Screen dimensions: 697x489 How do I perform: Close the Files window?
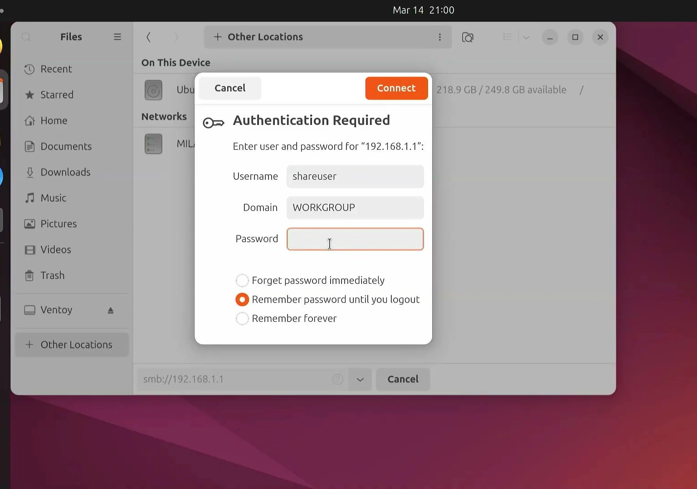point(600,37)
